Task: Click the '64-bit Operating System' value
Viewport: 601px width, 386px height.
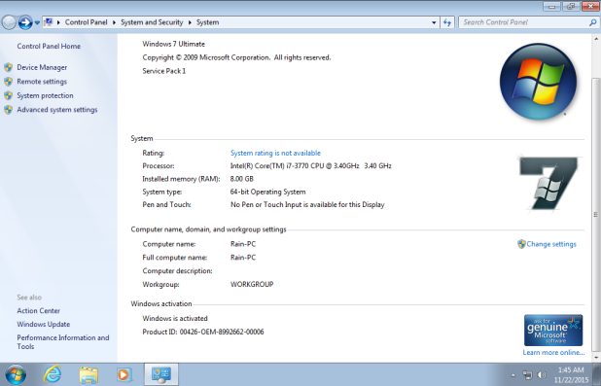Action: tap(267, 193)
